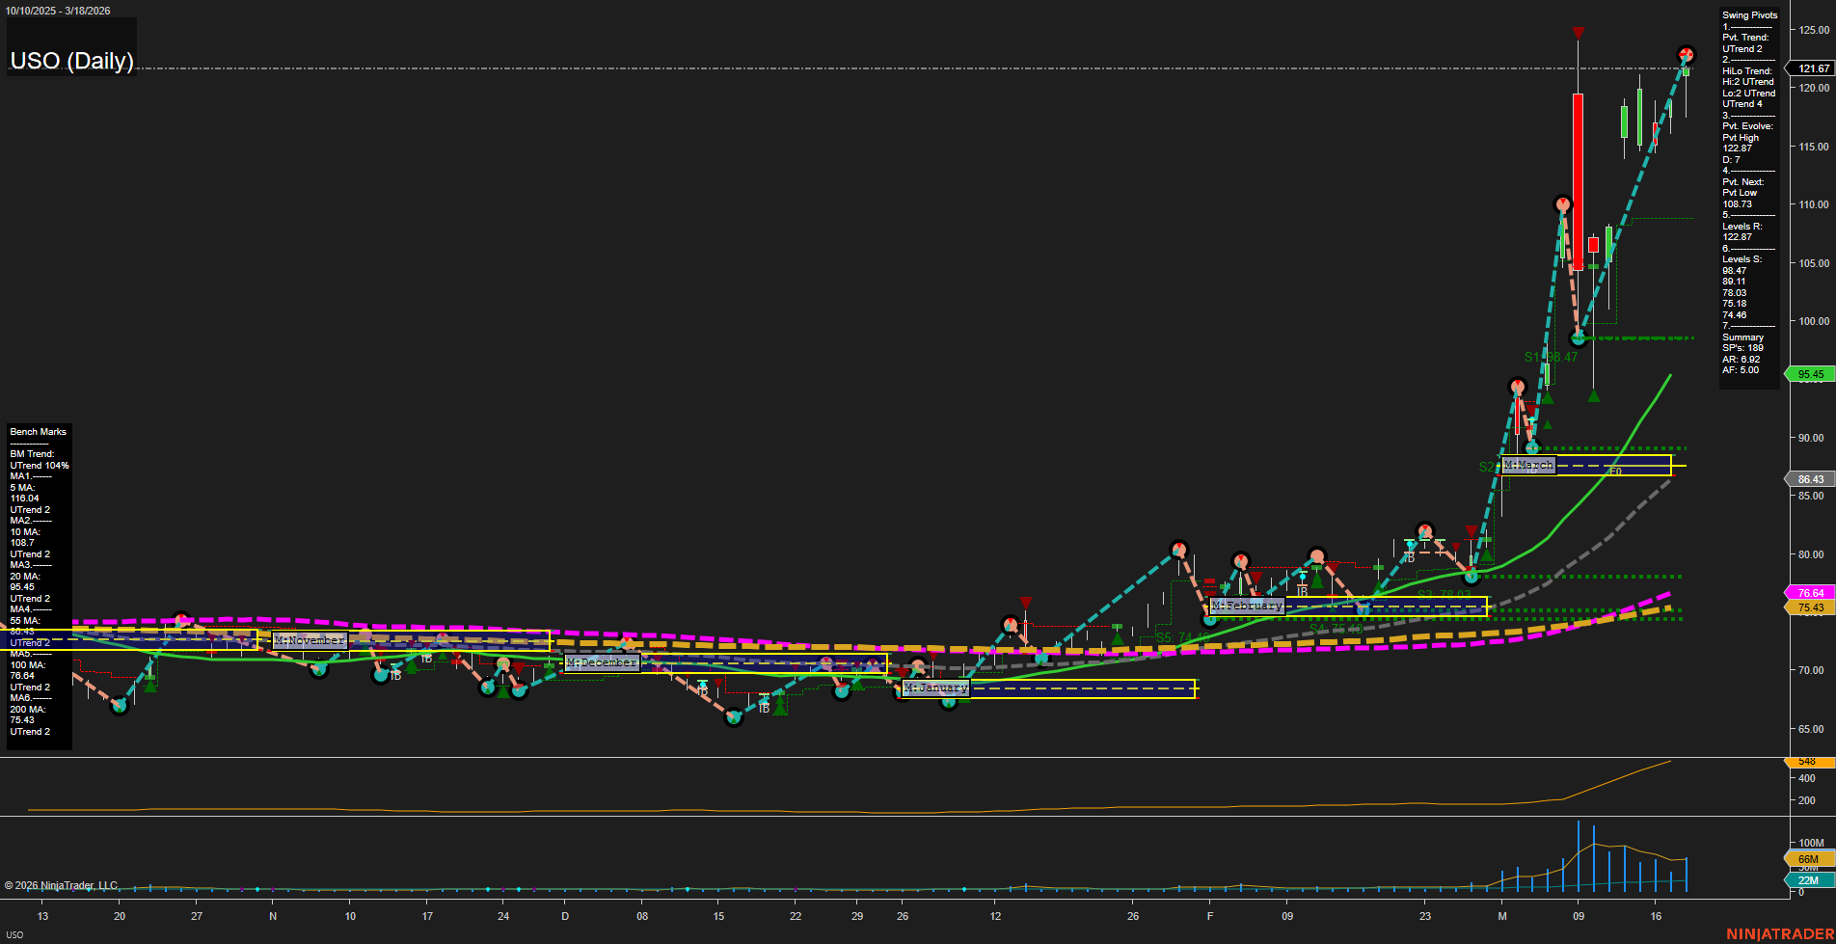Select the USO tab at bottom left
The width and height of the screenshot is (1836, 944).
tap(14, 934)
